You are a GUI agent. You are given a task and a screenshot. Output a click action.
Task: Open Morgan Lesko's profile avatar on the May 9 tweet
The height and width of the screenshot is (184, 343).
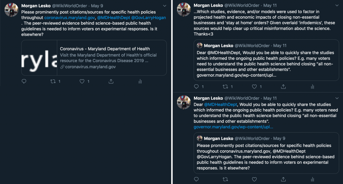click(x=11, y=10)
